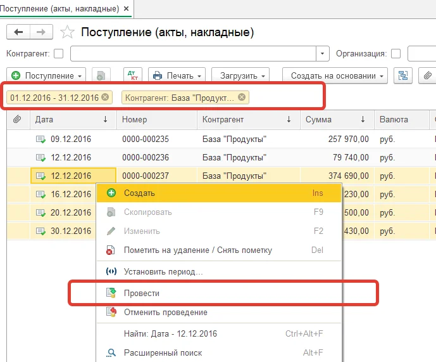Enable the Контрагент filter checkbox

click(x=59, y=53)
